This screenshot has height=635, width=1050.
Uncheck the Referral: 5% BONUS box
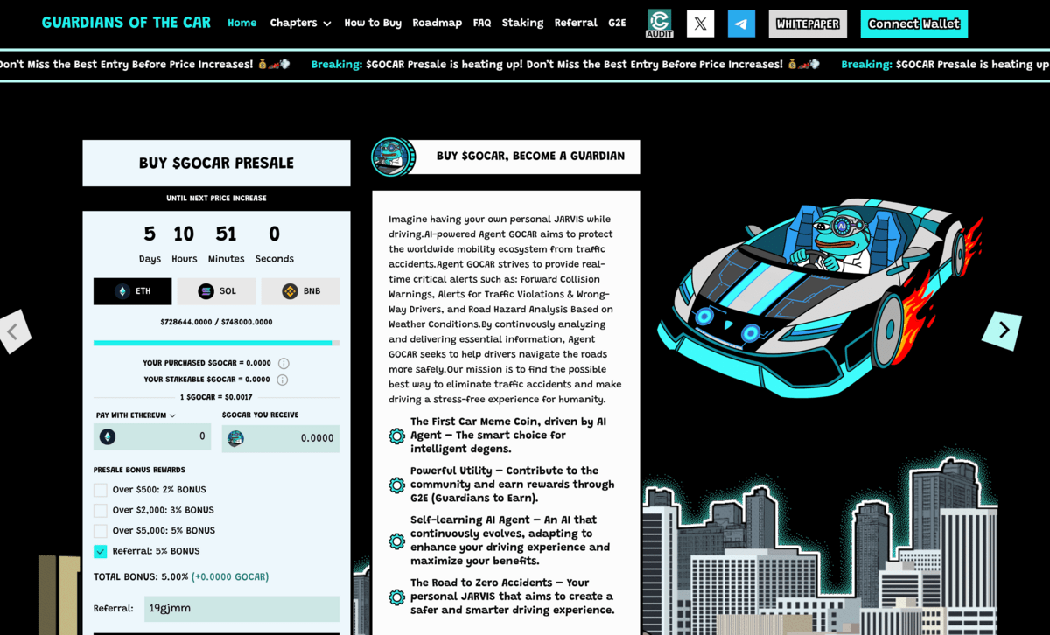point(101,551)
